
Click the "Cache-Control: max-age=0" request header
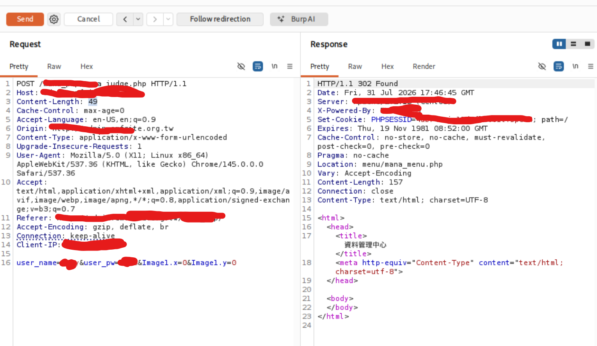70,110
